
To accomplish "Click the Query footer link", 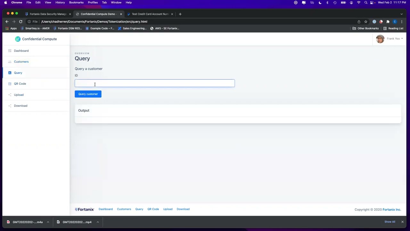I will click(139, 209).
